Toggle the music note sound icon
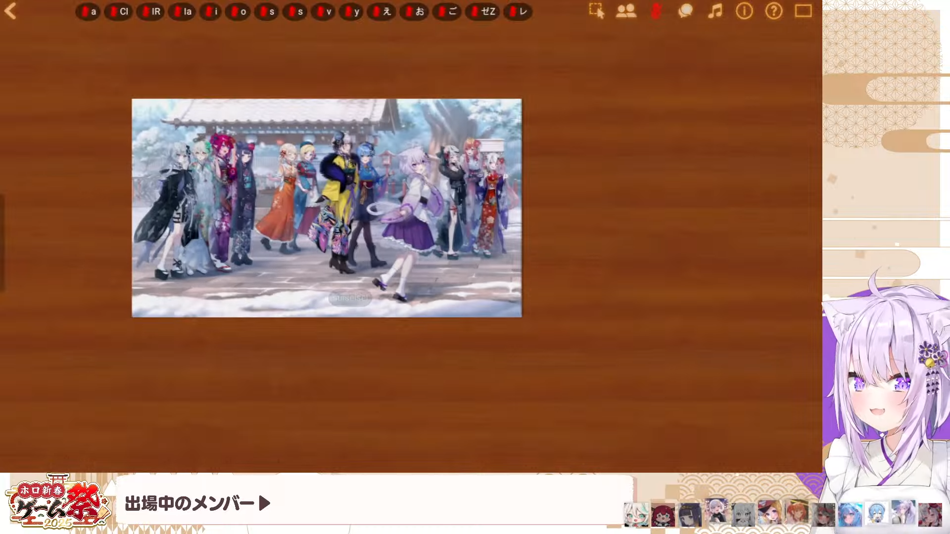 (715, 11)
